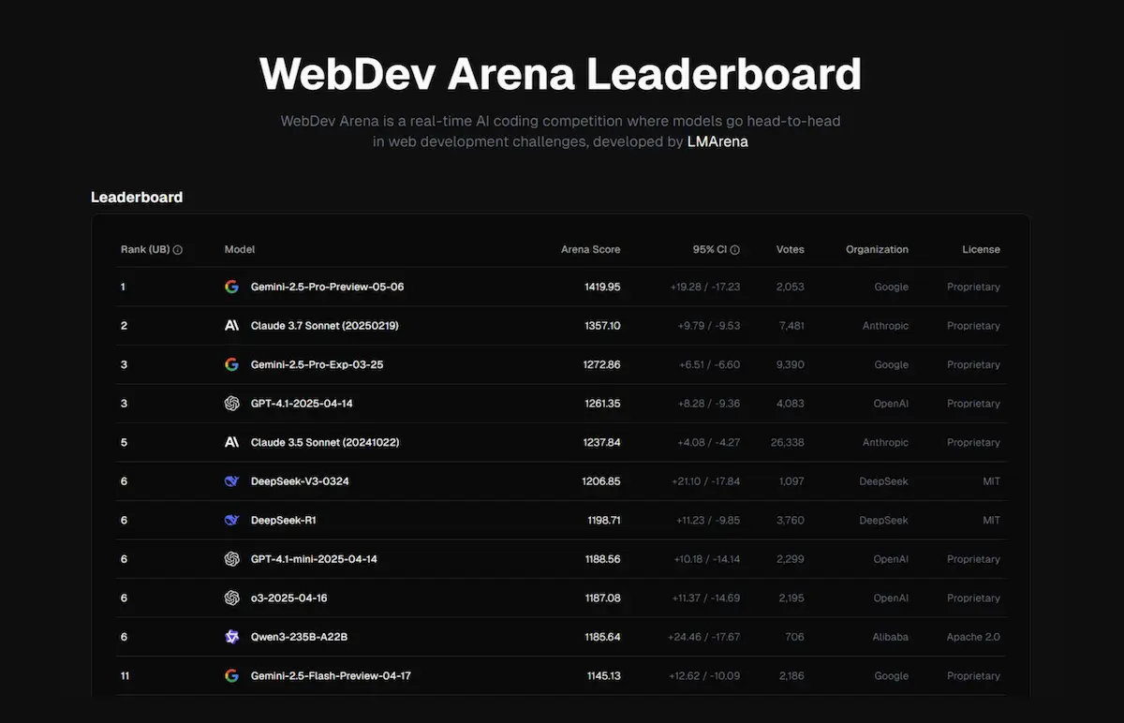Click the arena score 1188.56
Viewport: 1124px width, 723px height.
(601, 559)
